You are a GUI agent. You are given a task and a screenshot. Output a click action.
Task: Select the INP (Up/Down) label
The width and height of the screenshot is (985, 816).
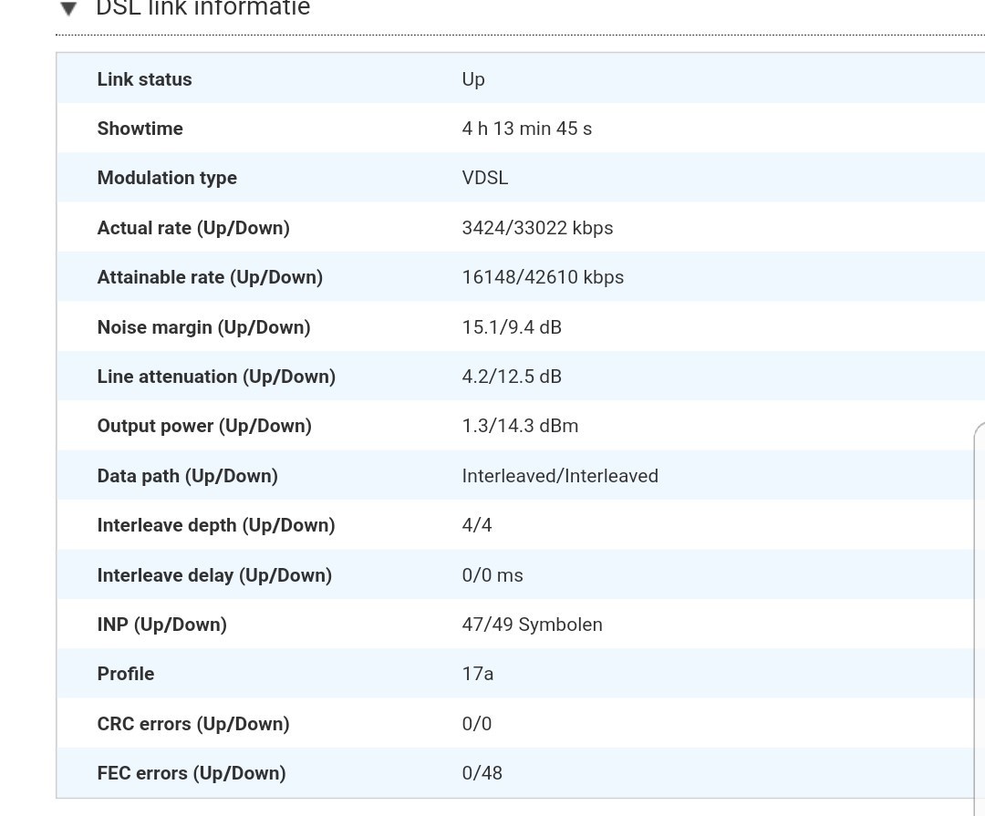161,625
